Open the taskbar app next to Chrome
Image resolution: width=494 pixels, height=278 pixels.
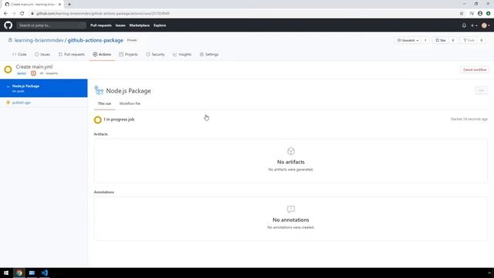coord(32,273)
